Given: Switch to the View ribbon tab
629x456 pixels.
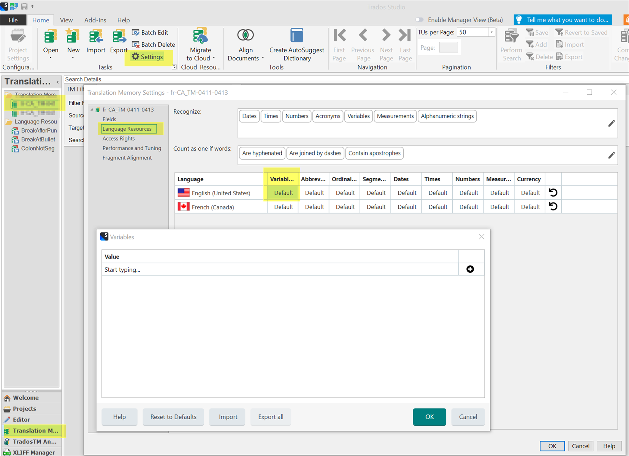Looking at the screenshot, I should [x=66, y=20].
